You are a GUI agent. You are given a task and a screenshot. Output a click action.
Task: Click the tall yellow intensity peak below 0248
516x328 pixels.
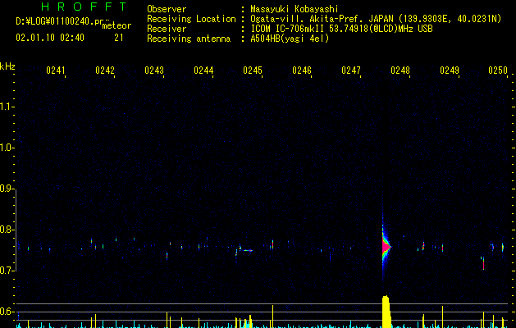point(386,312)
